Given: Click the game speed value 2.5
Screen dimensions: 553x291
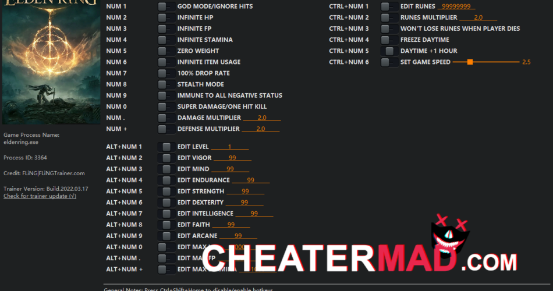Looking at the screenshot, I should coord(526,62).
